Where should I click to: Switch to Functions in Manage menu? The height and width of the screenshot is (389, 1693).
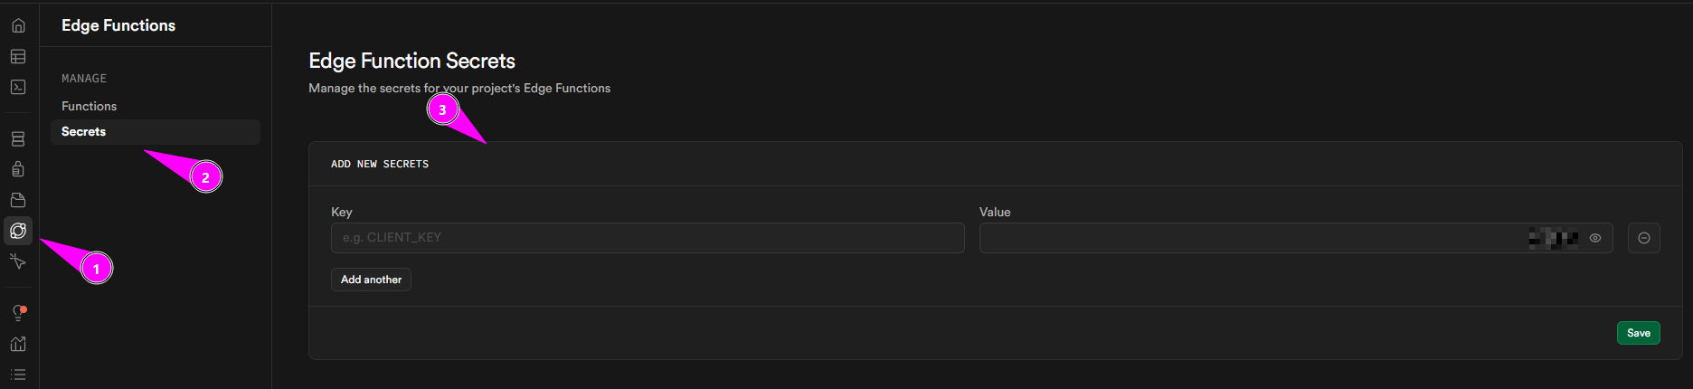coord(89,106)
